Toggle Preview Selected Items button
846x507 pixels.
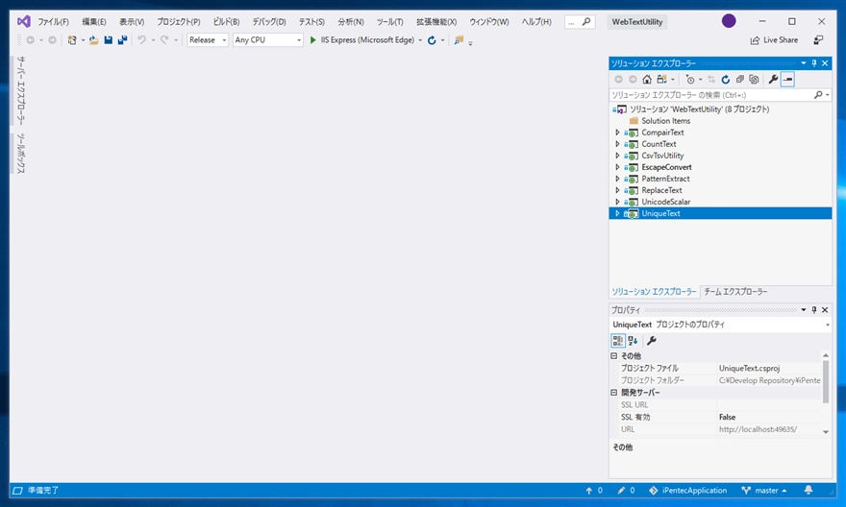787,79
